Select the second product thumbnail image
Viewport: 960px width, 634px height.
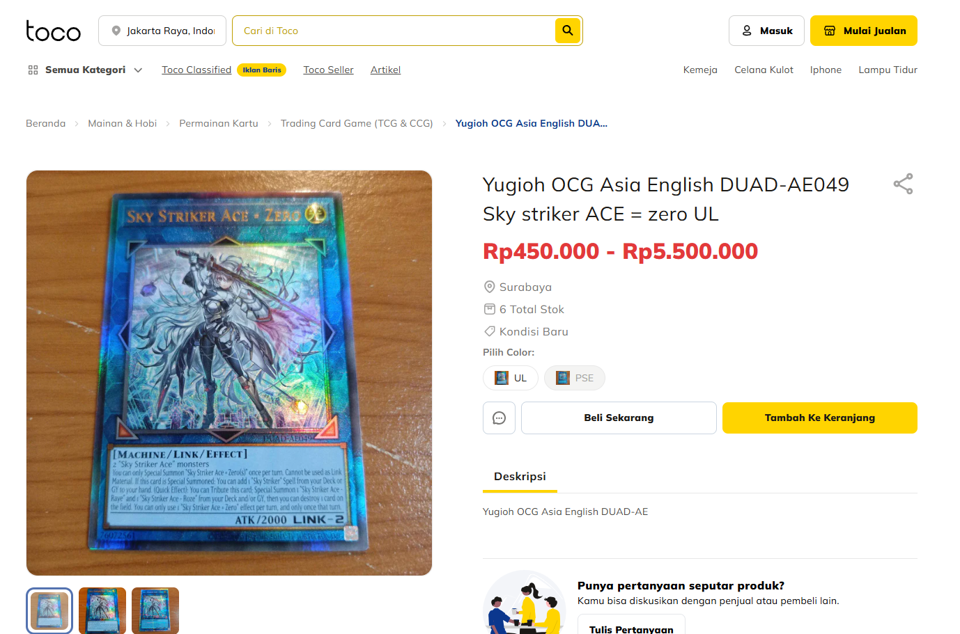coord(102,610)
